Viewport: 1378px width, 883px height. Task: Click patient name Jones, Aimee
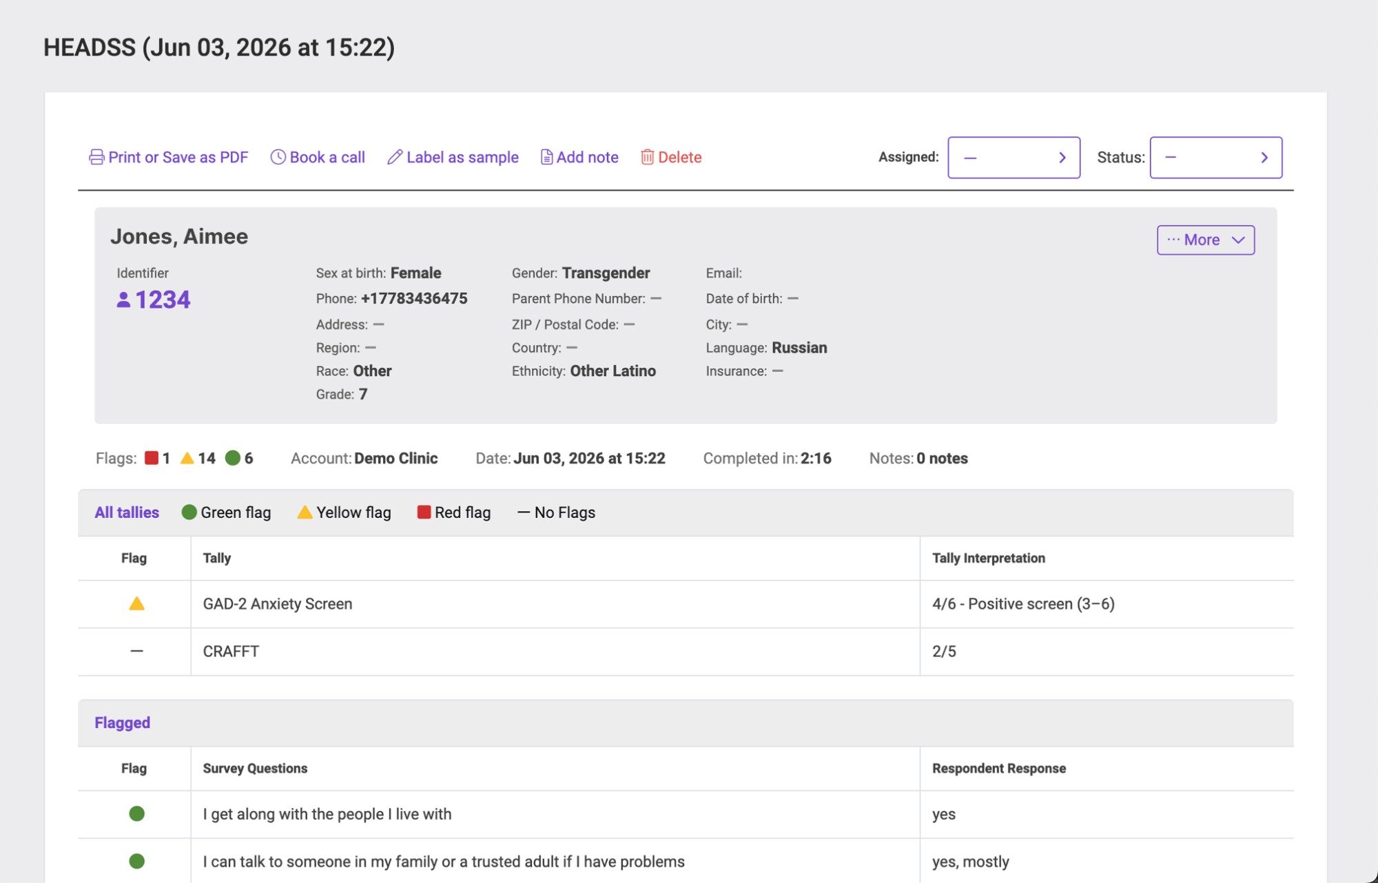[179, 236]
